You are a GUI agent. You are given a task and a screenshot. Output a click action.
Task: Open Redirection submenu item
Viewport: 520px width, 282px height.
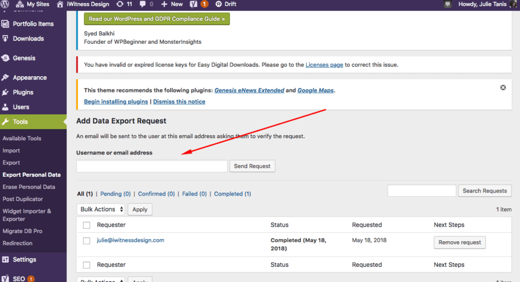coord(18,243)
